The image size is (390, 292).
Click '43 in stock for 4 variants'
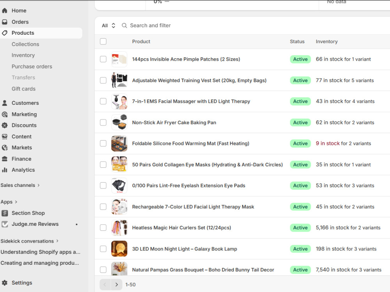tap(345, 101)
